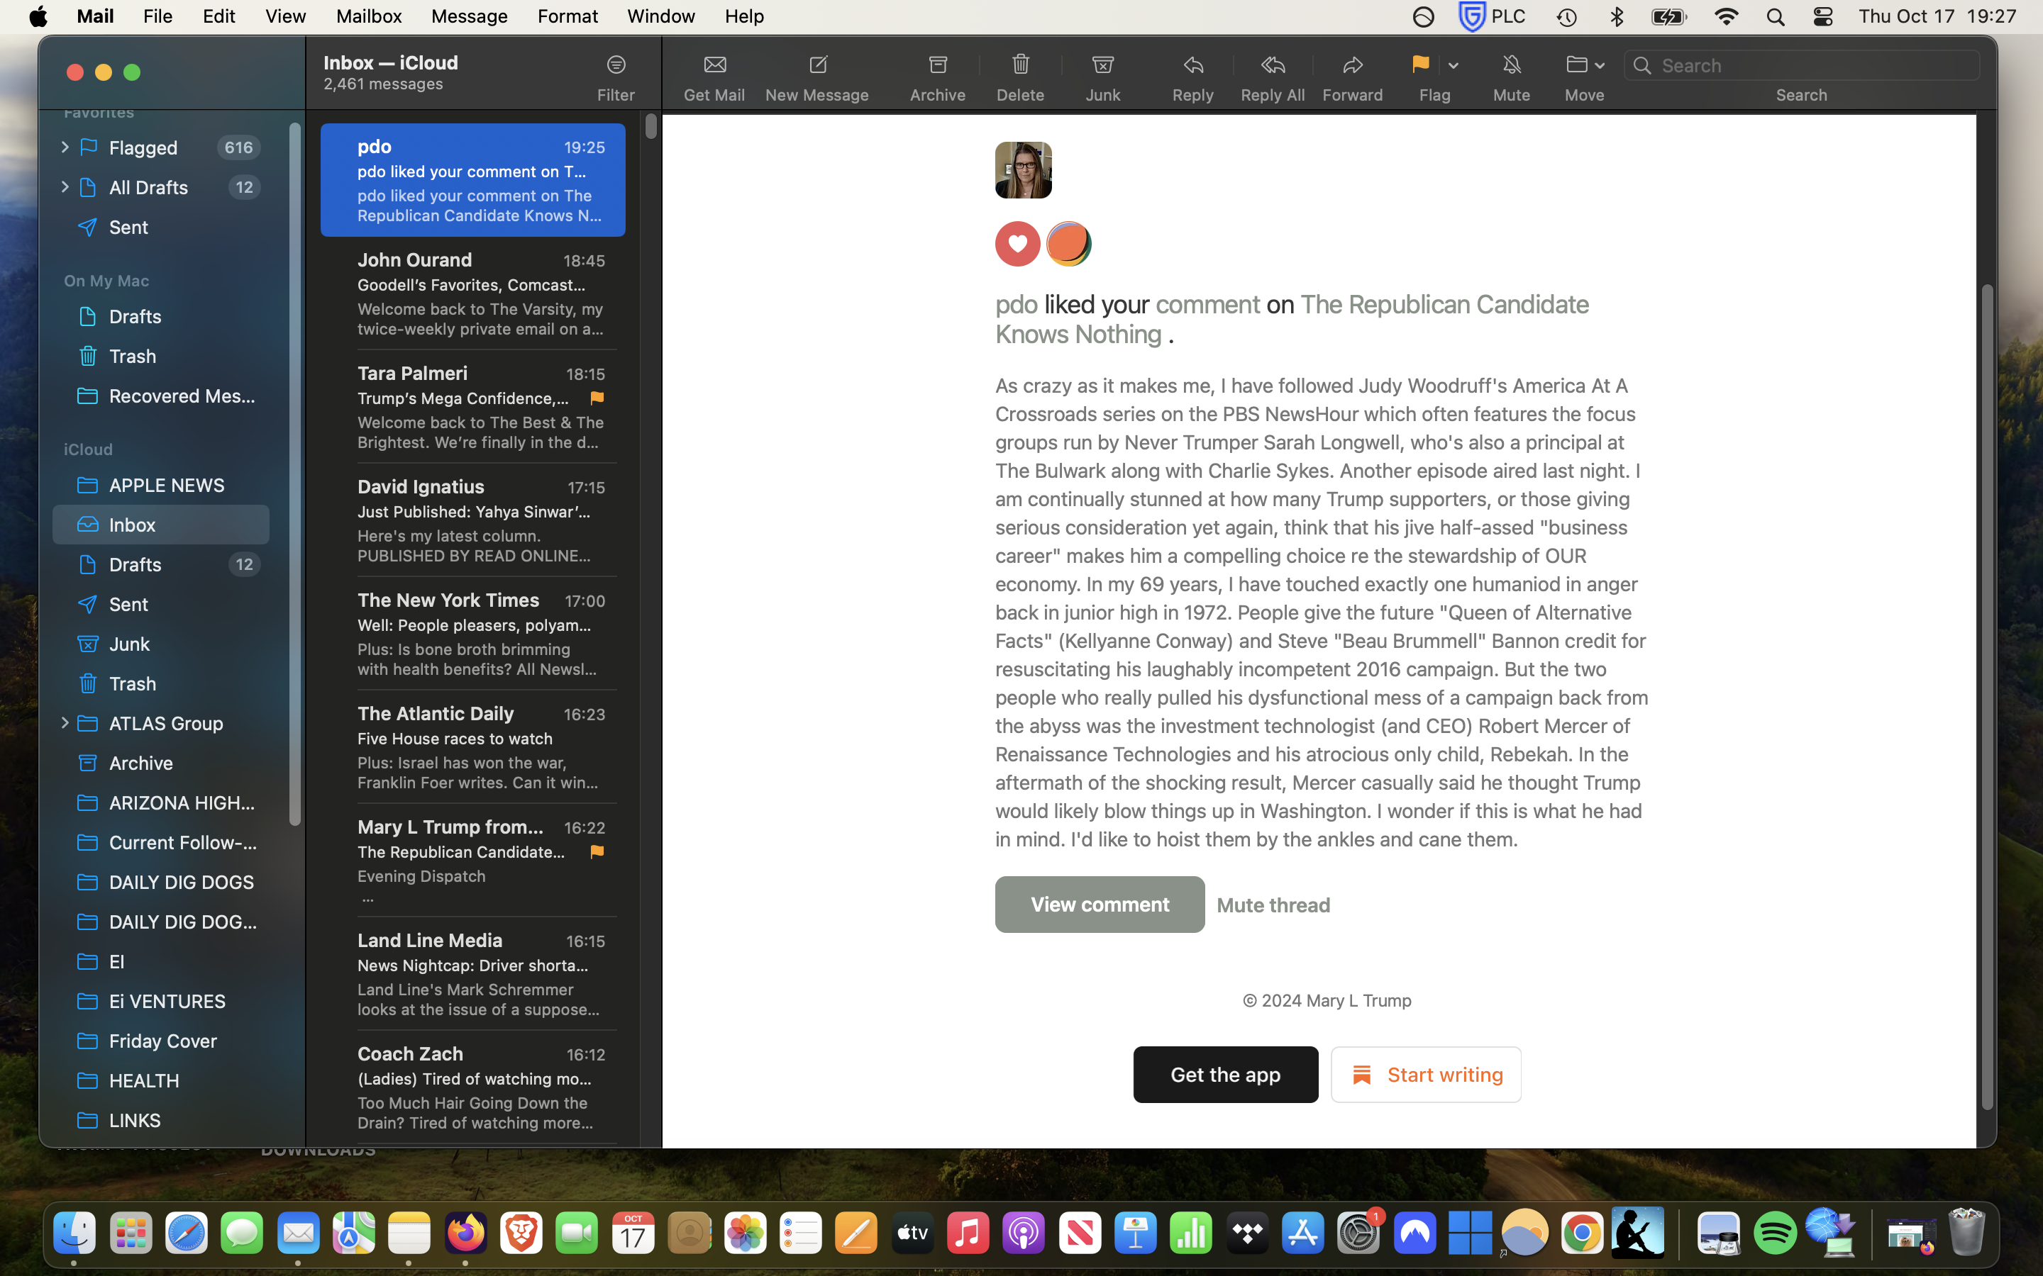Screen dimensions: 2043x1276
Task: Compose with the New Message icon
Action: (x=817, y=65)
